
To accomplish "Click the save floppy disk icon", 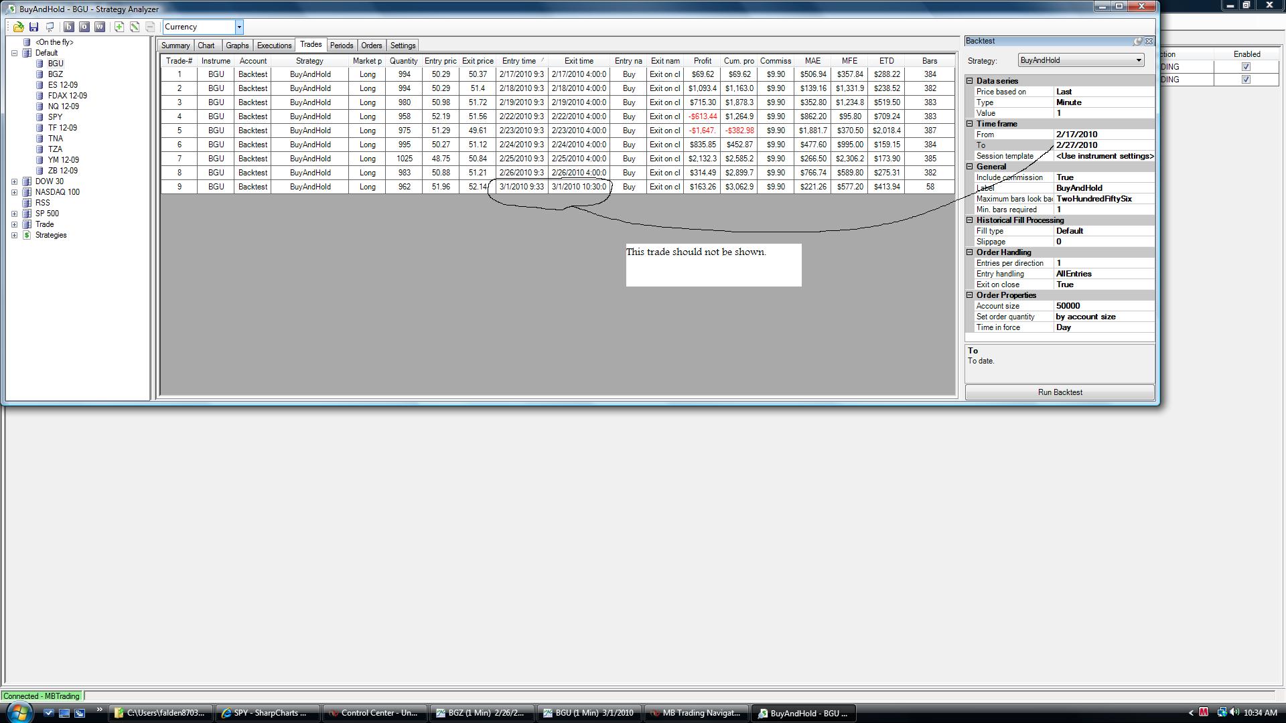I will tap(33, 27).
